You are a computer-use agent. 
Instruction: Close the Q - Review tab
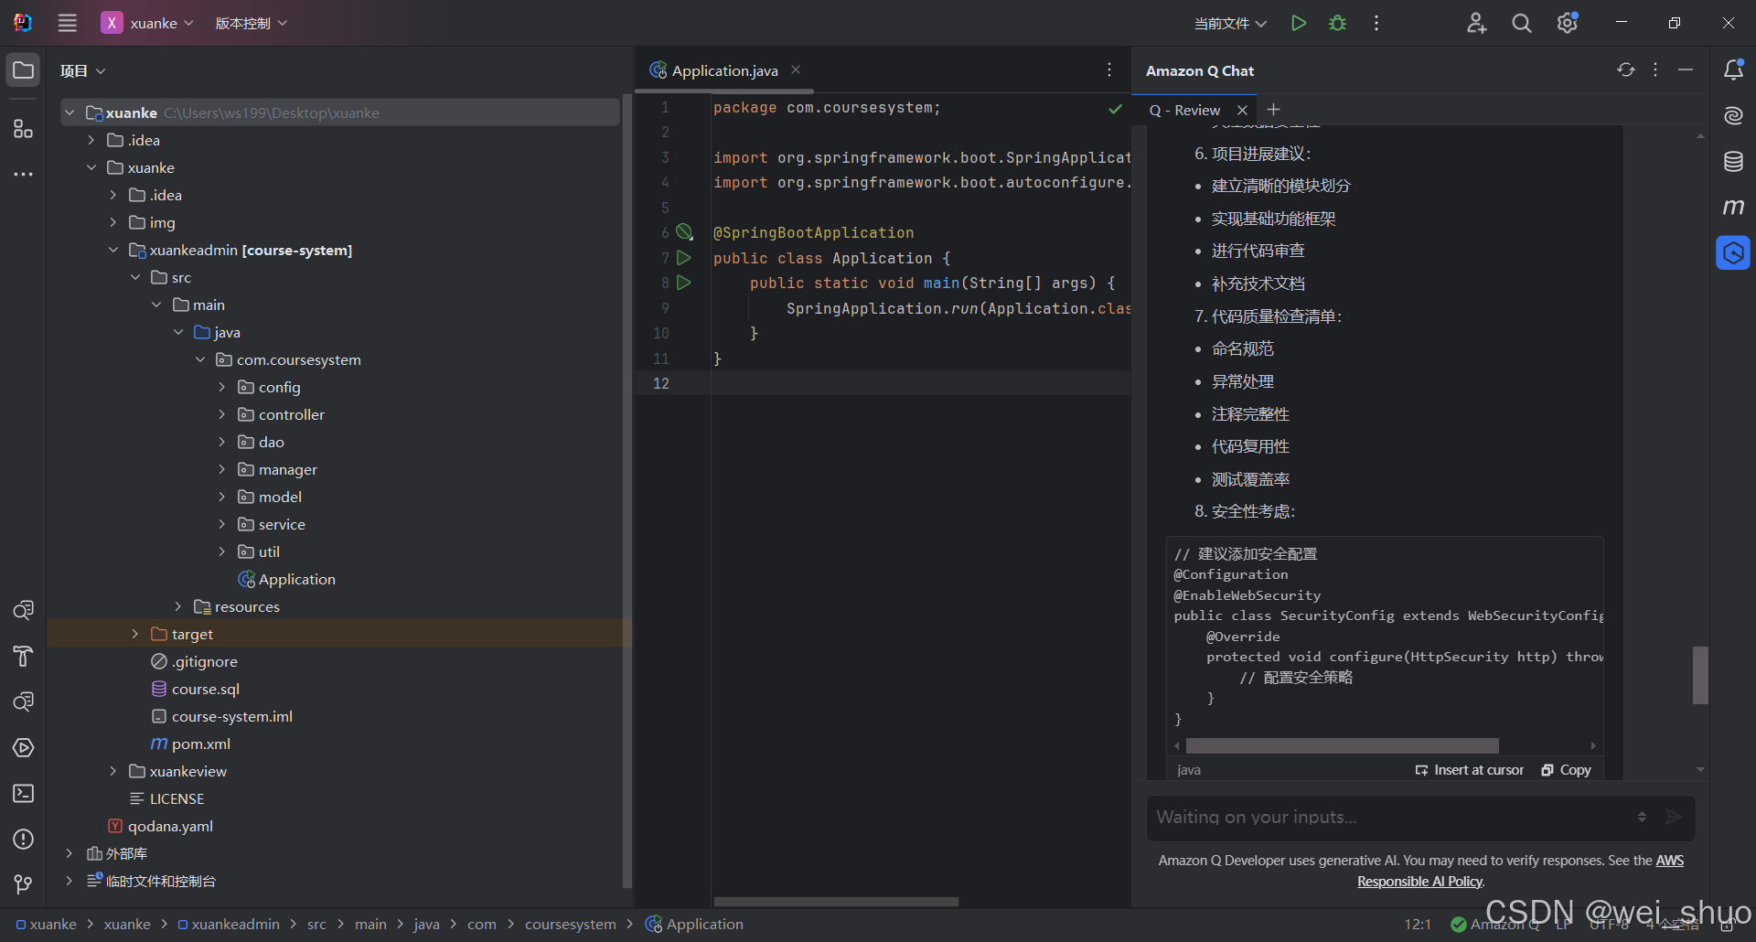tap(1242, 110)
